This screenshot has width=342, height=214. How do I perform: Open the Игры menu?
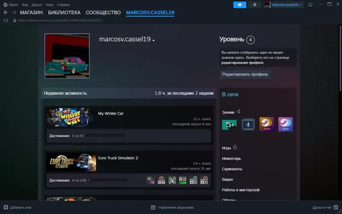click(50, 5)
